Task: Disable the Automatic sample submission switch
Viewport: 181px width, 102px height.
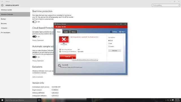Action: click(x=35, y=57)
